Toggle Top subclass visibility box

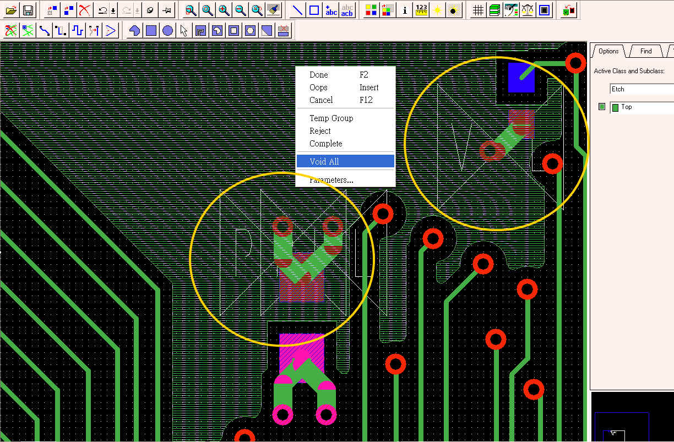click(x=602, y=107)
